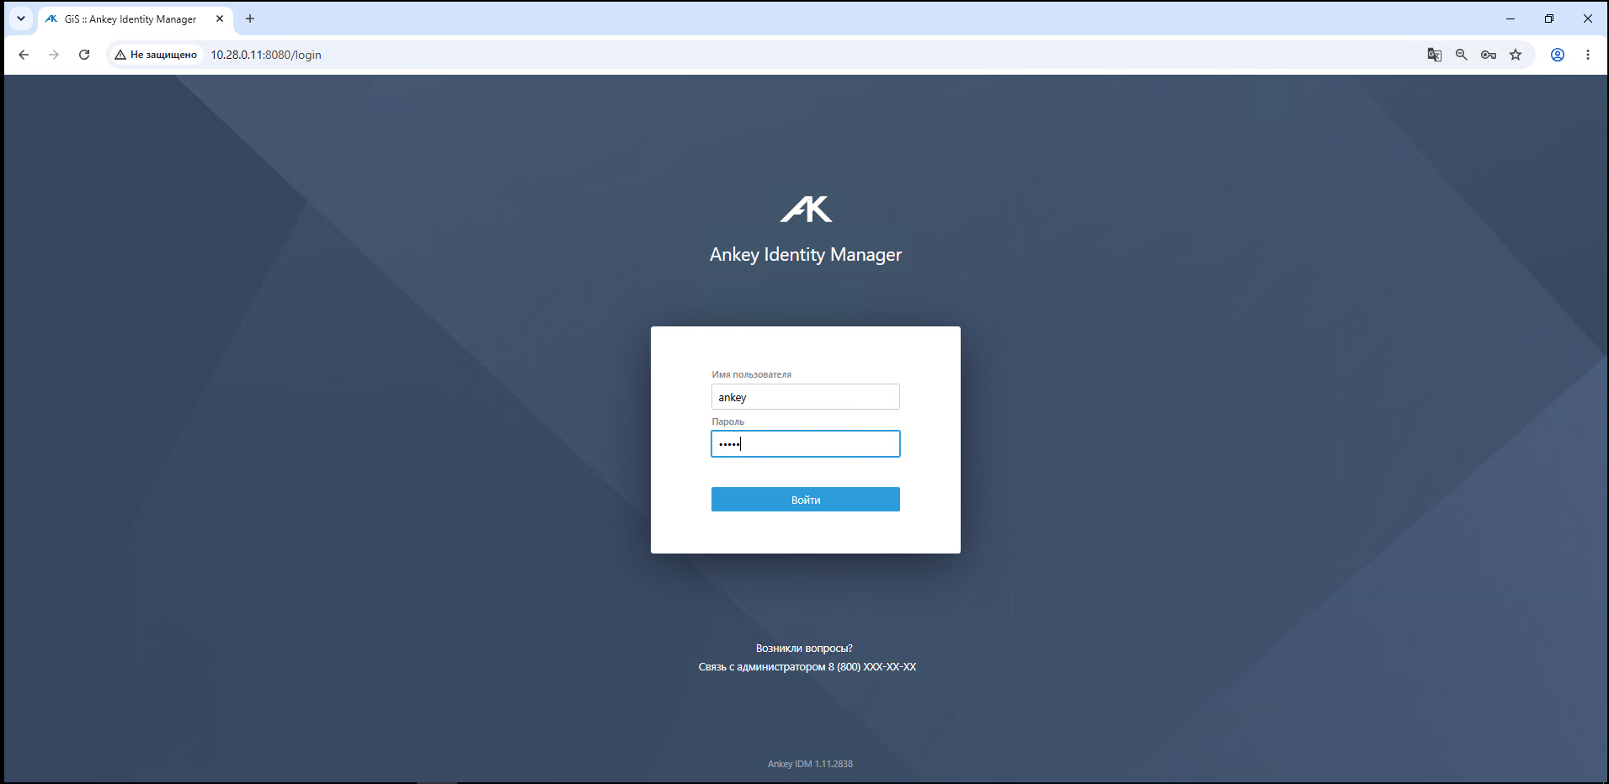Go back with browser back arrow

point(24,55)
